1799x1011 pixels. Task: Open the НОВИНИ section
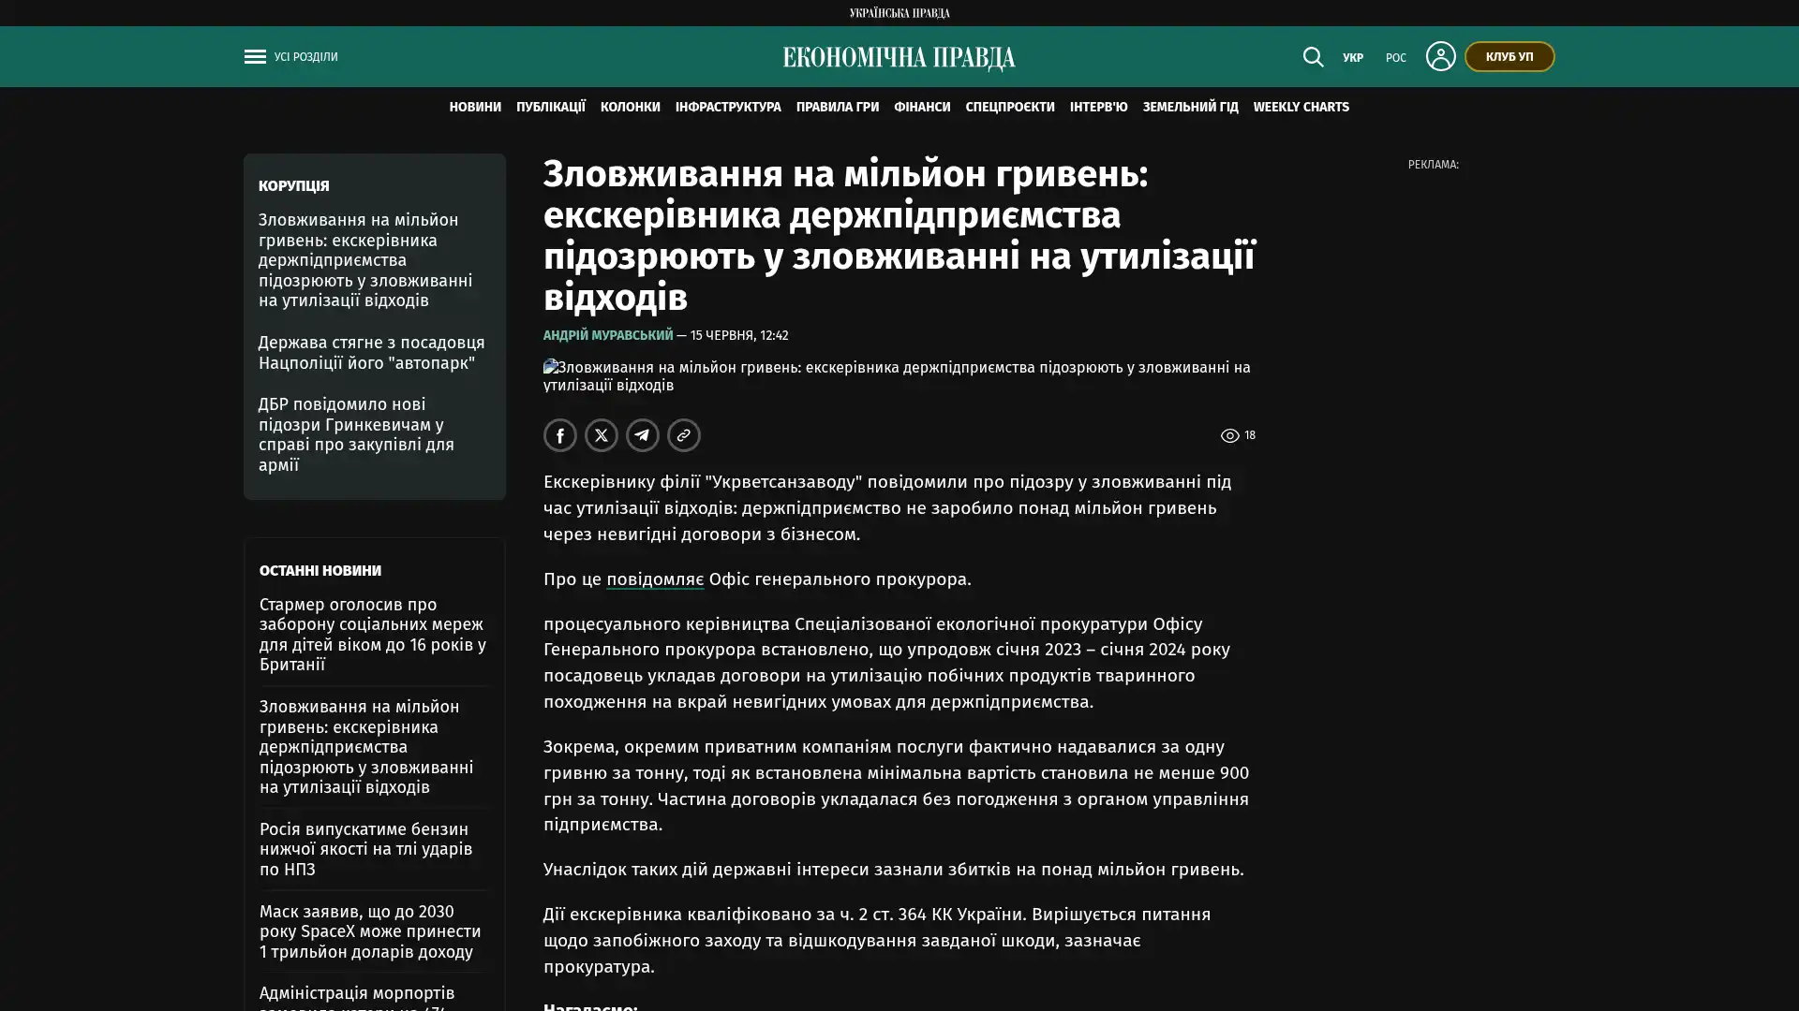tap(475, 107)
